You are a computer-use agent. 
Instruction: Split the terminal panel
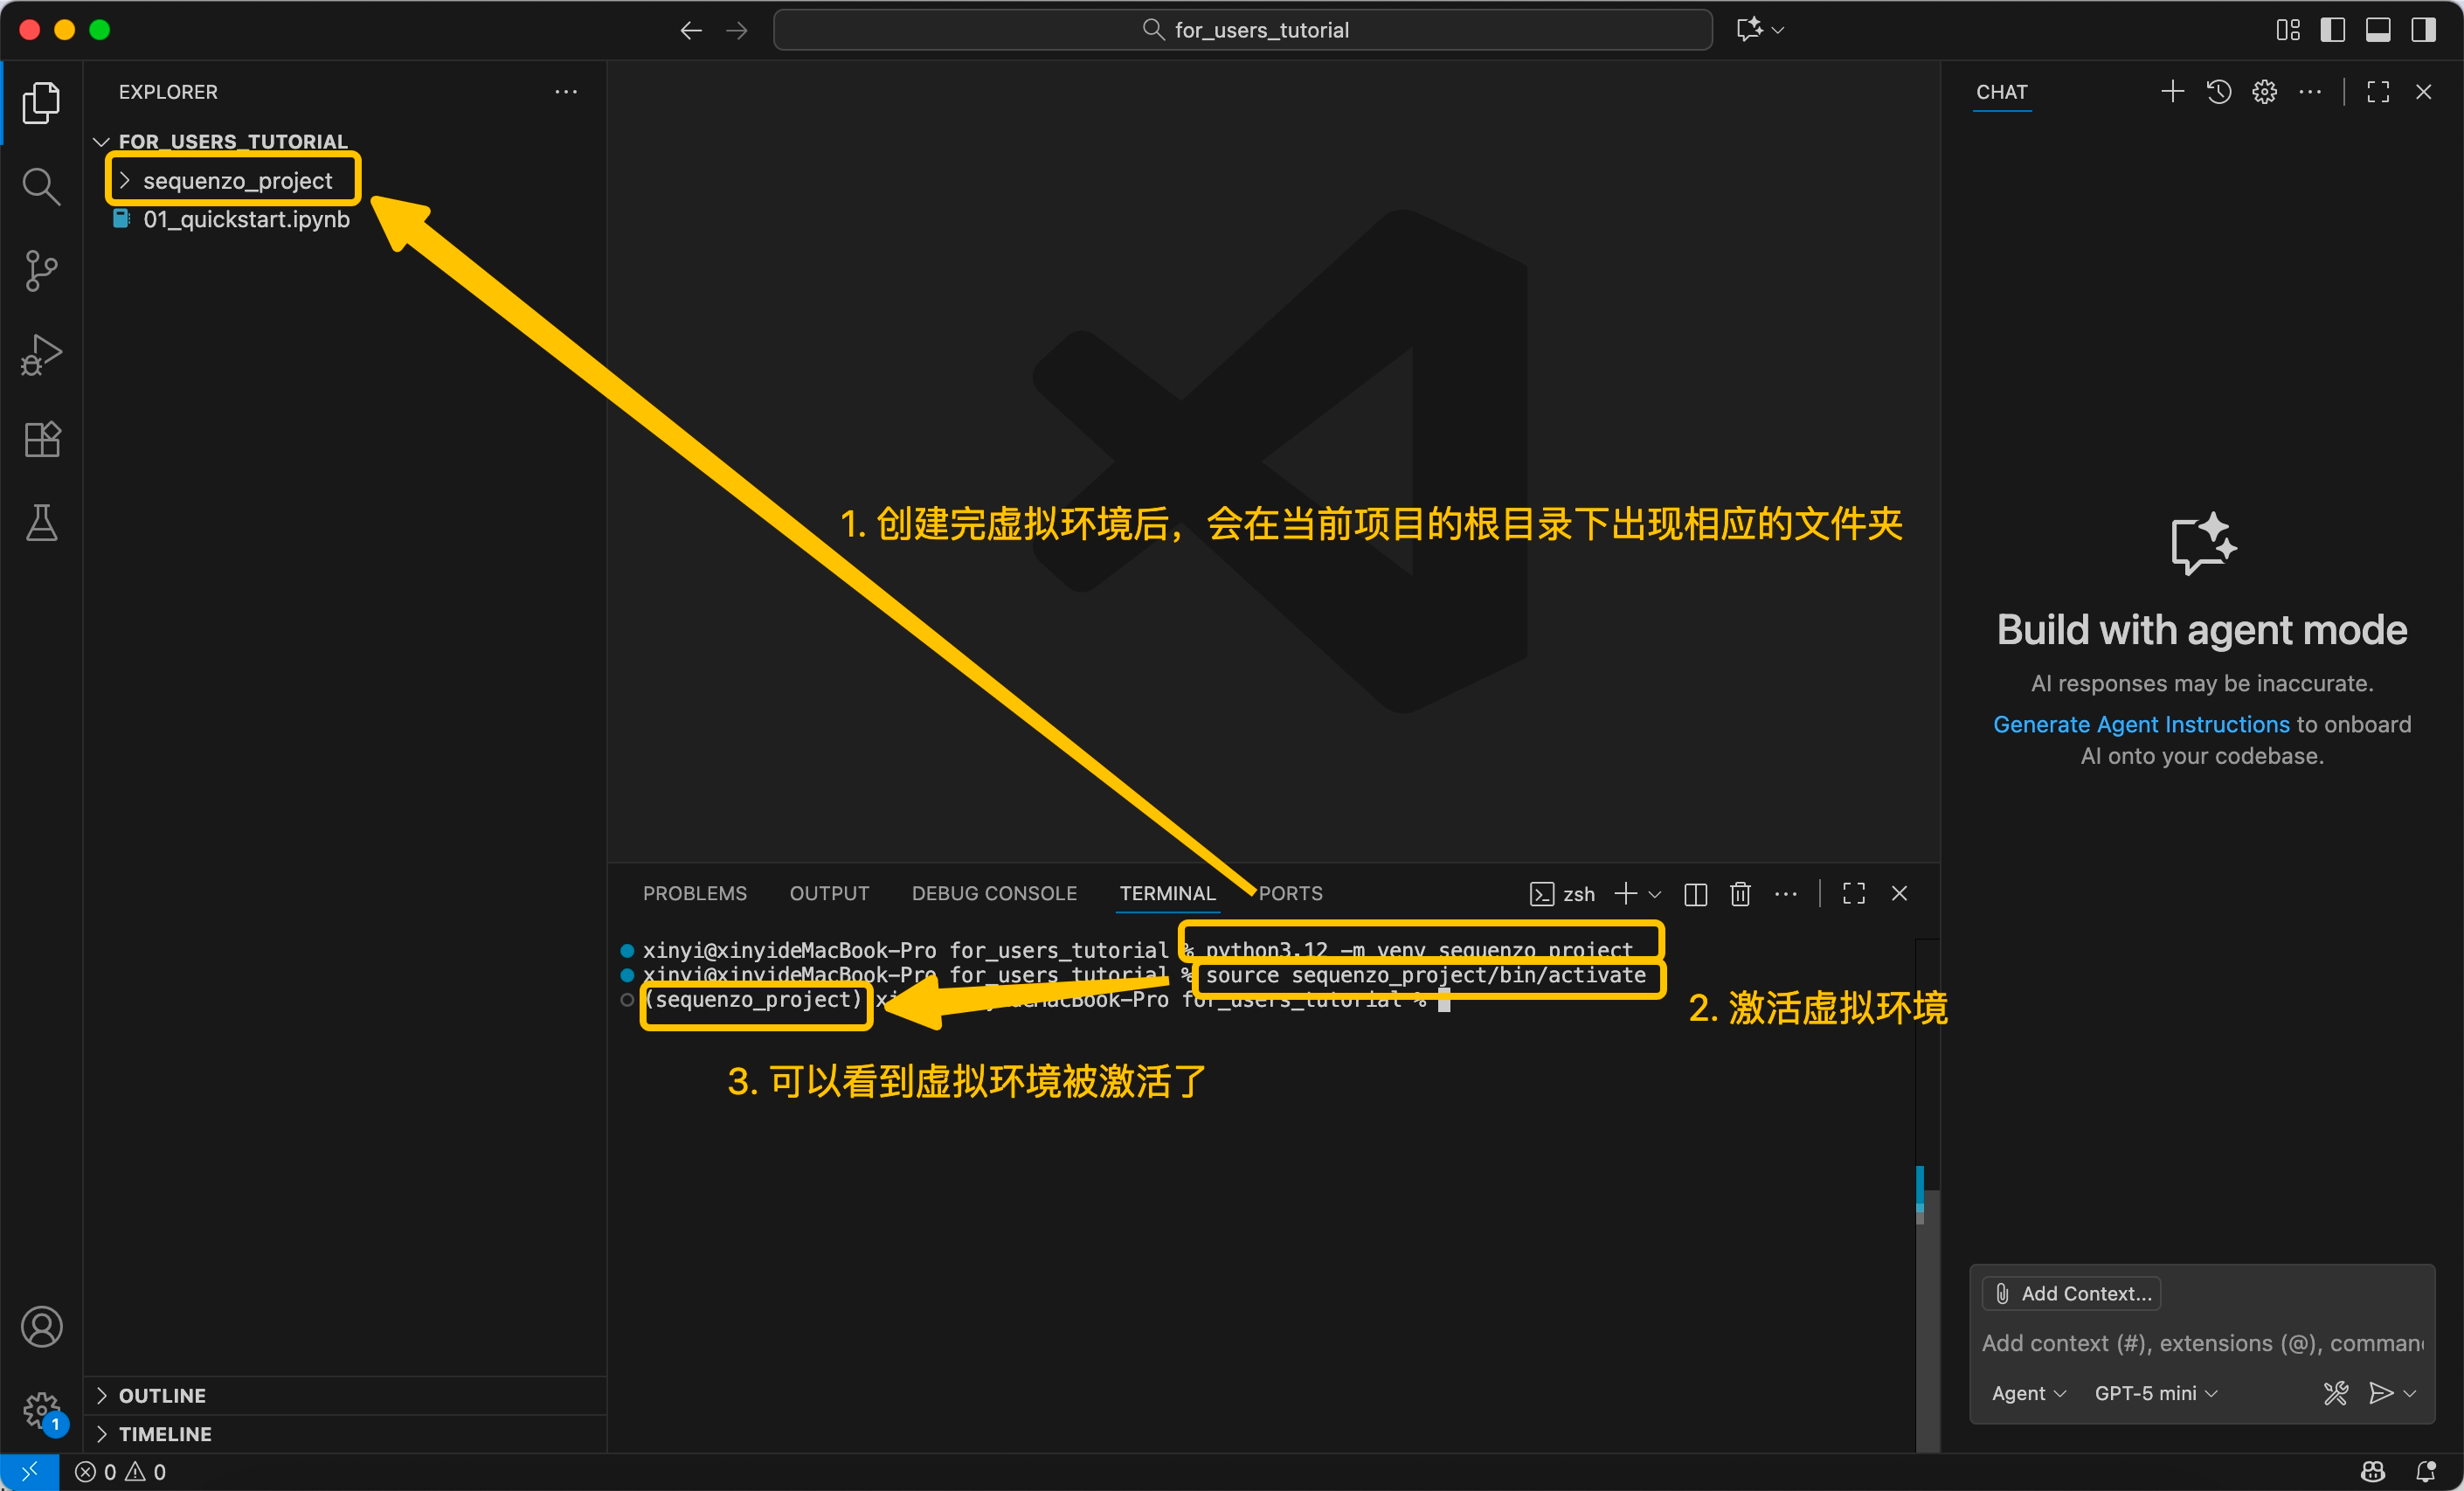click(x=1695, y=893)
